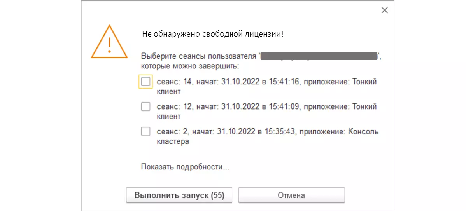Click the redacted user name field
Viewport: 466px width, 211px height.
coord(319,56)
